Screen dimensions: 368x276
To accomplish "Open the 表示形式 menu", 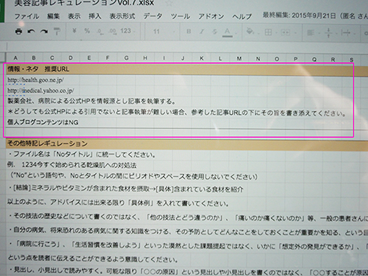I will 122,16.
